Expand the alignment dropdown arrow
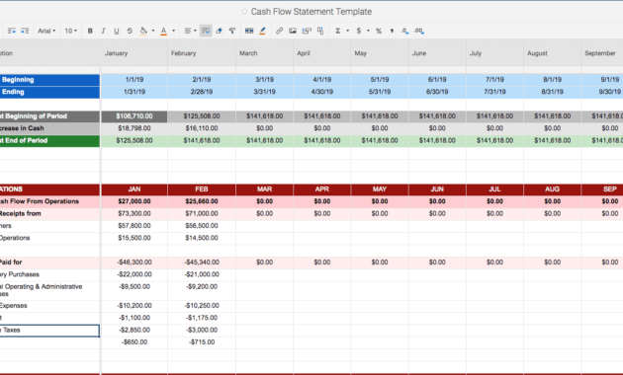This screenshot has width=623, height=375. click(195, 31)
